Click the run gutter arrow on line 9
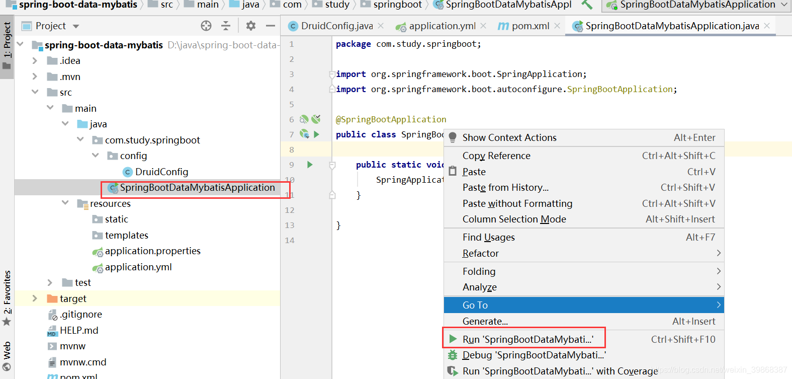 tap(310, 165)
